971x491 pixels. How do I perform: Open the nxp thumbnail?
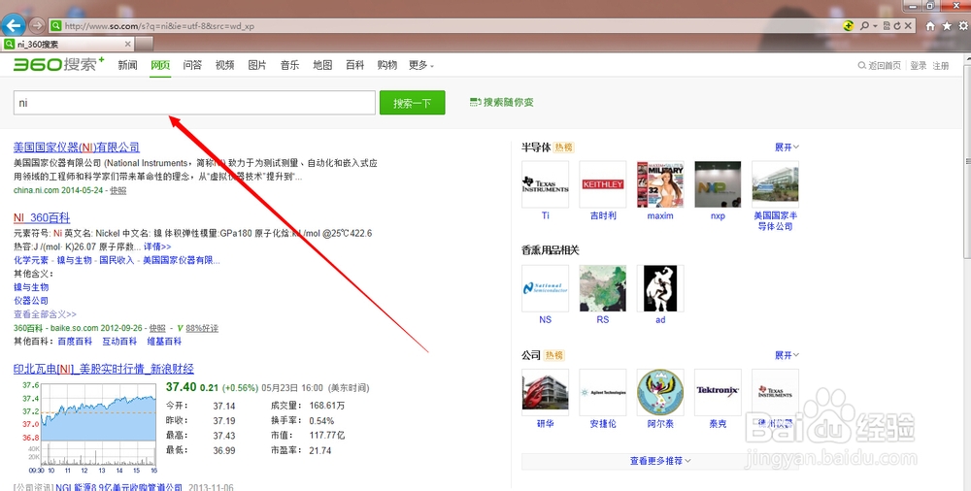(718, 184)
